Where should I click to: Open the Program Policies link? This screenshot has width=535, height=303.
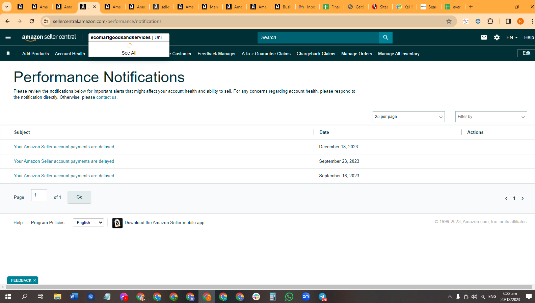click(48, 223)
